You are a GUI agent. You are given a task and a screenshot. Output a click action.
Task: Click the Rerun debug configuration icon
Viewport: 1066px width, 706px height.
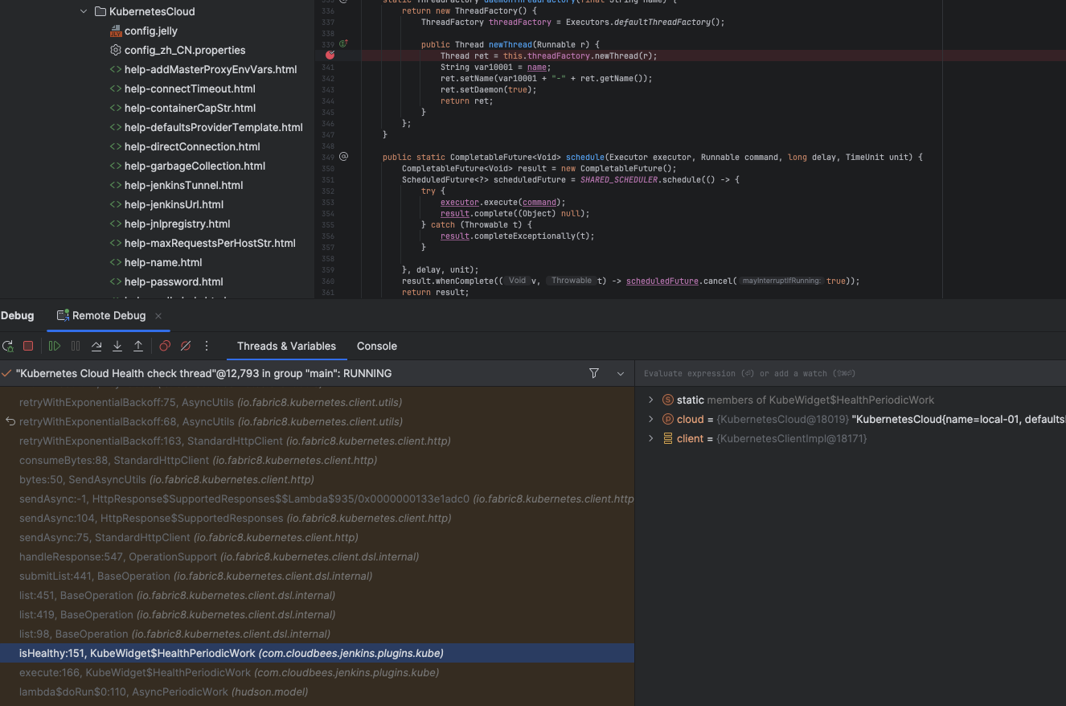(x=8, y=346)
